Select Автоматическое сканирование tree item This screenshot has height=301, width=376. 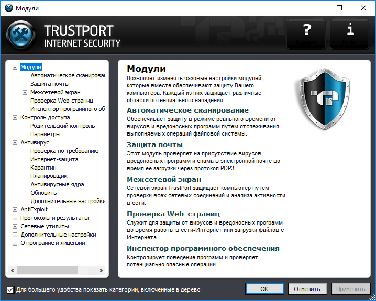coord(68,75)
